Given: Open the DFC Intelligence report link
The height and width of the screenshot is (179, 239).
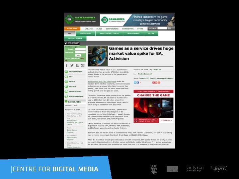Looking at the screenshot, I should [x=102, y=82].
